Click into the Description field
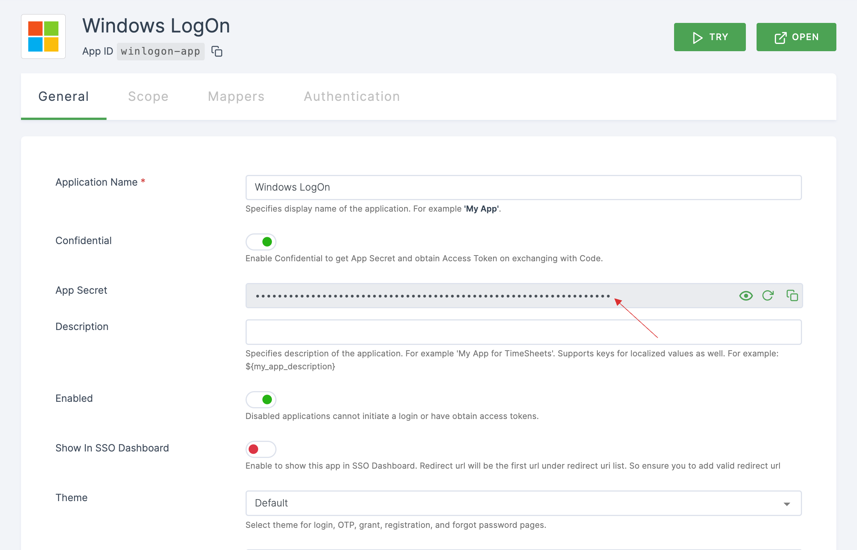Image resolution: width=857 pixels, height=550 pixels. click(x=524, y=332)
